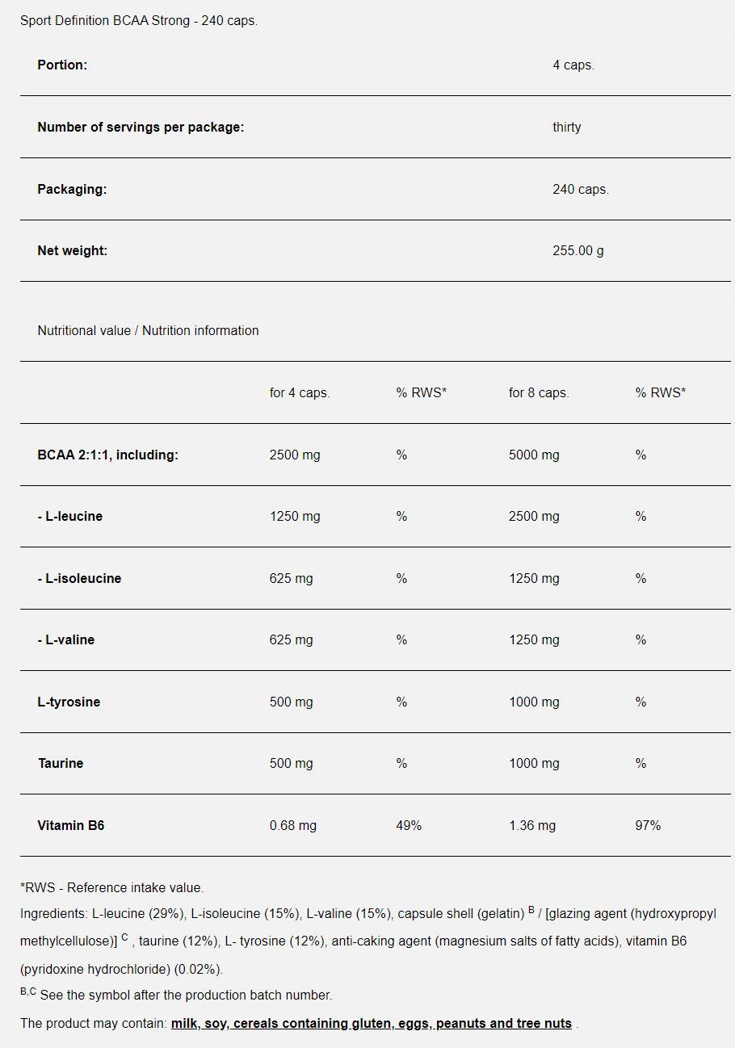Click the Taurine row label
The height and width of the screenshot is (1048, 735).
click(x=61, y=763)
